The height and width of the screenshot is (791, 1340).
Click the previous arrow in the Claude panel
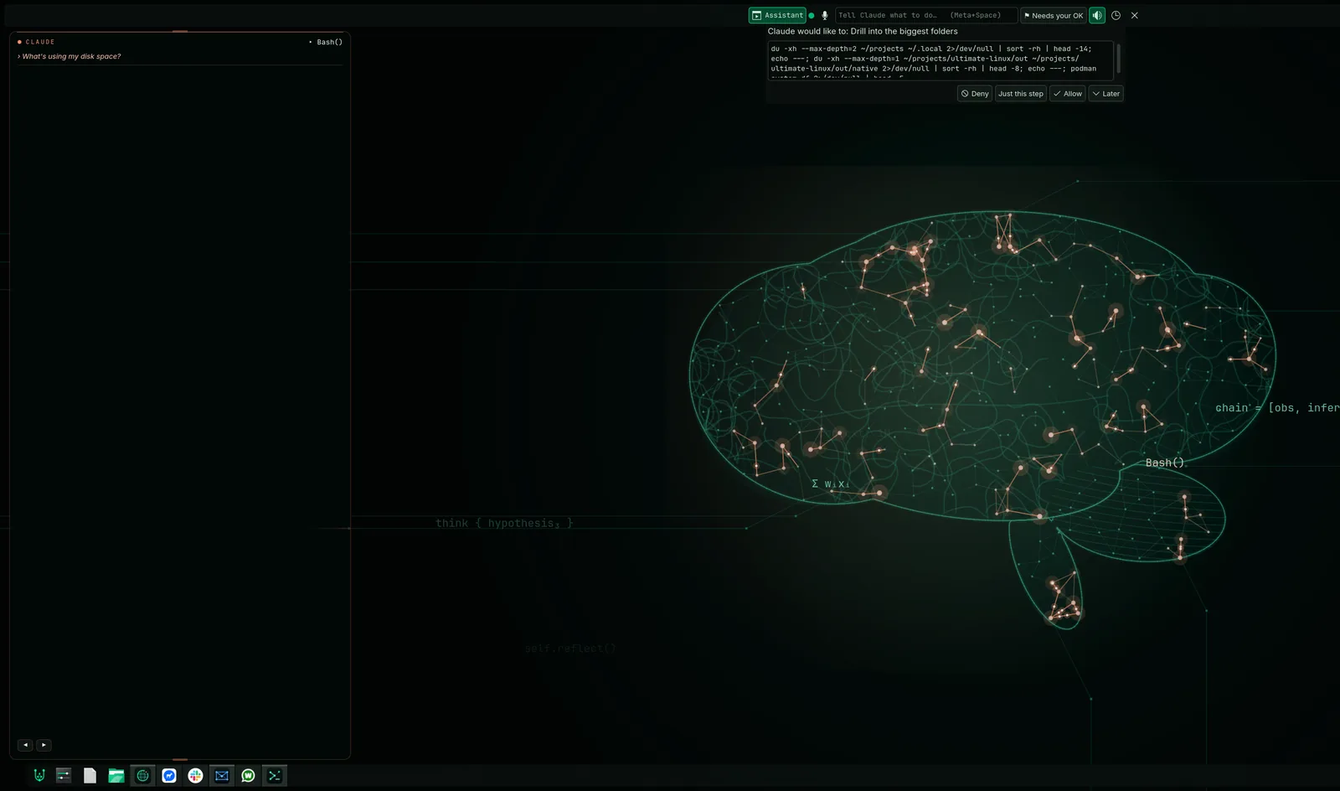(x=25, y=745)
